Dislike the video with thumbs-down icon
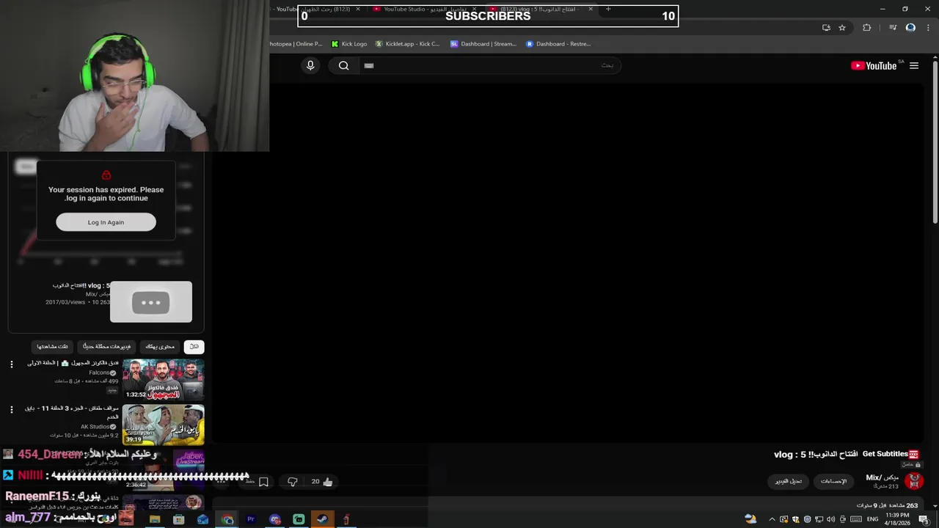The width and height of the screenshot is (939, 528). click(x=293, y=482)
